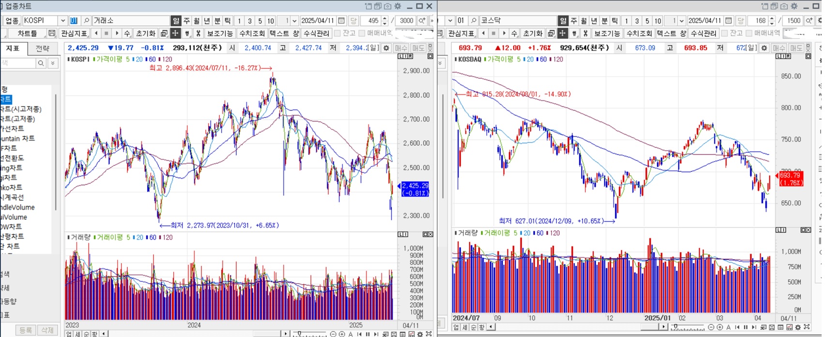The width and height of the screenshot is (825, 337).
Task: Open the calendar picker in the KOSPI chart
Action: 341,21
